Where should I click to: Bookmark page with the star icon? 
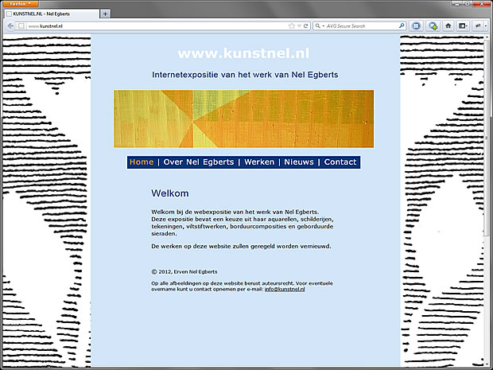[292, 25]
